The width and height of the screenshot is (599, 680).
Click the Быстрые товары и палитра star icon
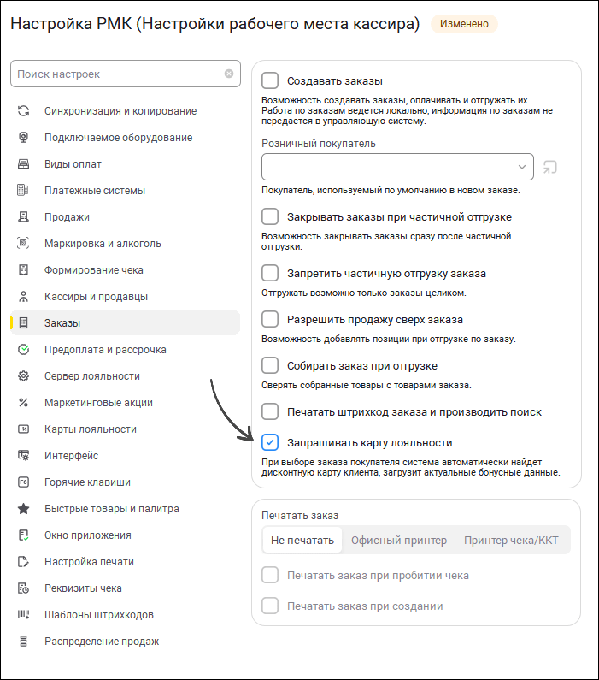[24, 509]
